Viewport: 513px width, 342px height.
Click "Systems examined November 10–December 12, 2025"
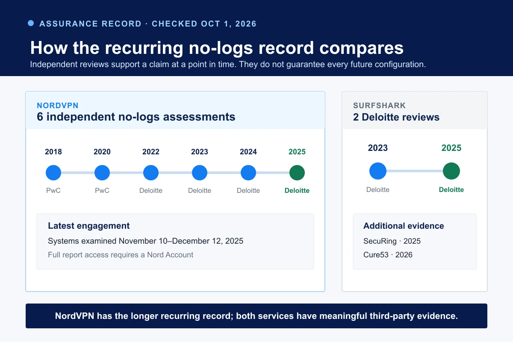click(x=146, y=241)
